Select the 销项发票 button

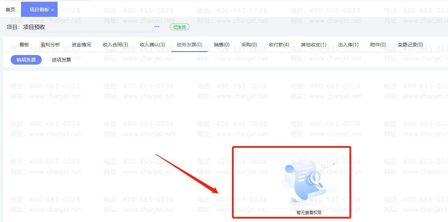click(26, 60)
